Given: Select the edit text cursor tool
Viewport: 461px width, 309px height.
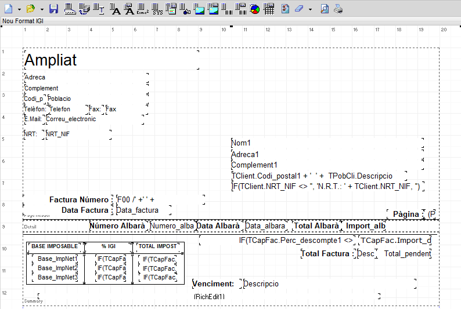Looking at the screenshot, I should [99, 9].
